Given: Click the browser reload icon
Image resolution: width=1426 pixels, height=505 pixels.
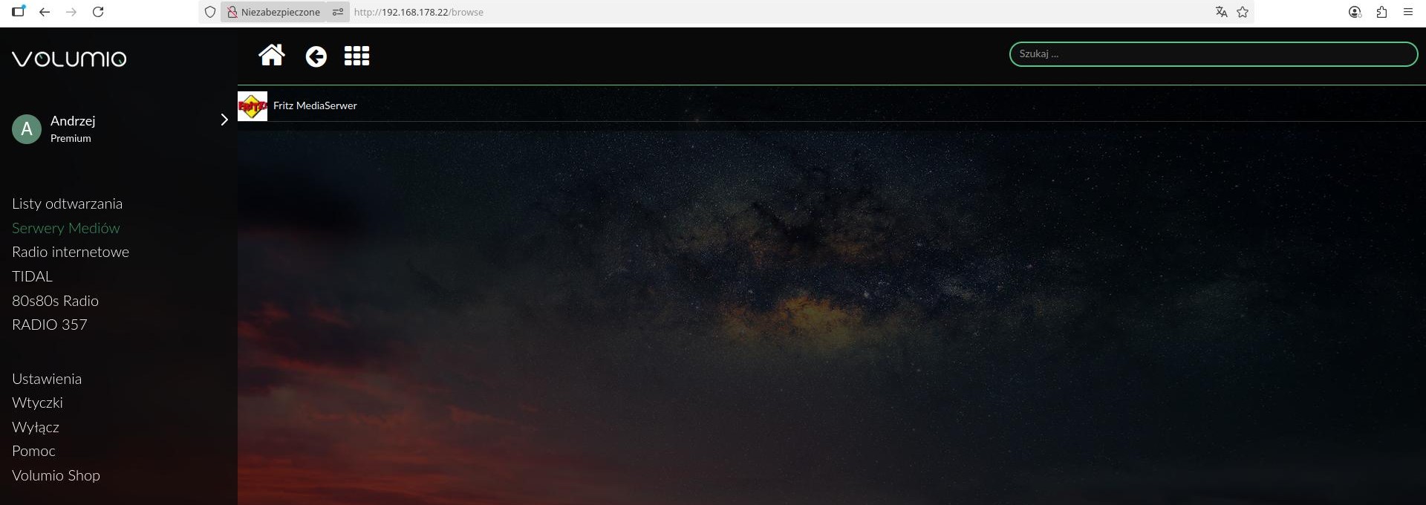Looking at the screenshot, I should pyautogui.click(x=98, y=12).
